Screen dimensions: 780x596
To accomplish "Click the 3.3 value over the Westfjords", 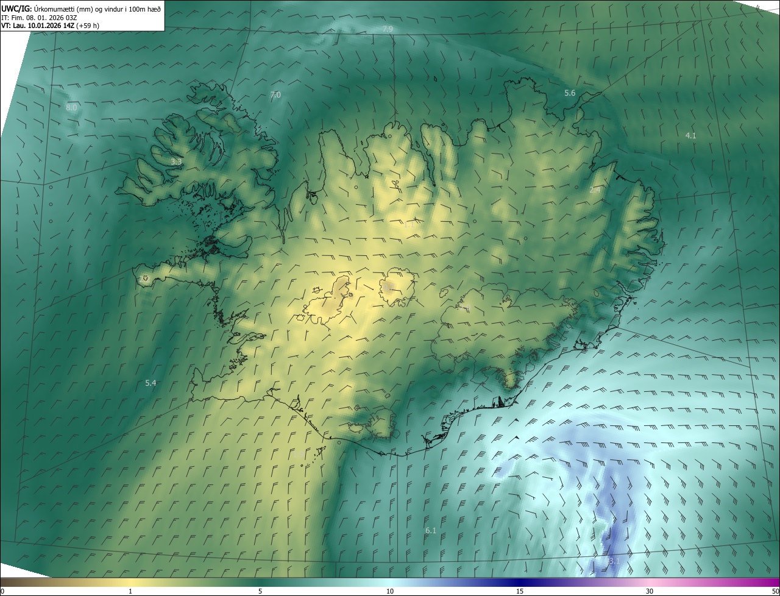I will pos(176,162).
